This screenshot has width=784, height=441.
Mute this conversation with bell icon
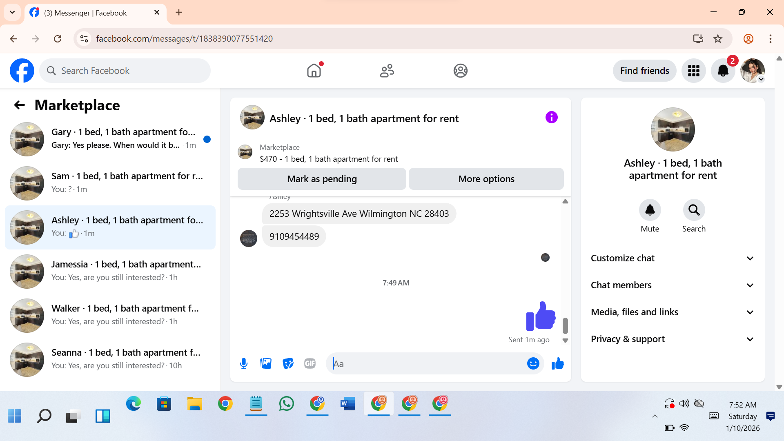[650, 210]
